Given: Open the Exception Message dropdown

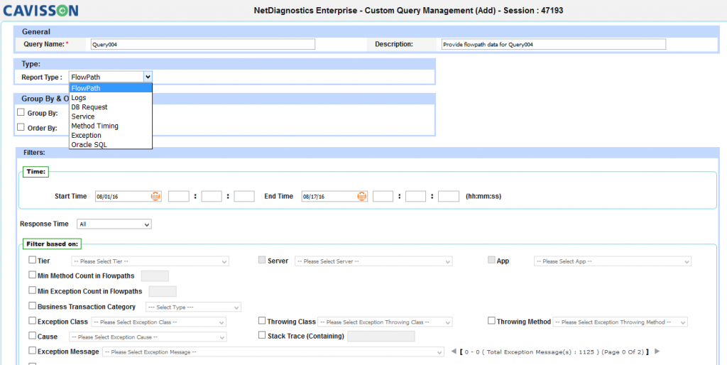Looking at the screenshot, I should [x=273, y=352].
